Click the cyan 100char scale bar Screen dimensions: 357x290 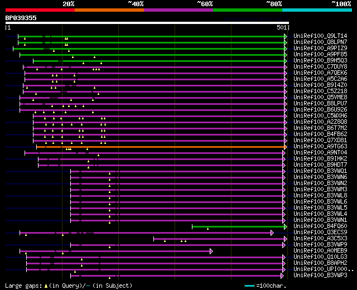tap(249, 286)
